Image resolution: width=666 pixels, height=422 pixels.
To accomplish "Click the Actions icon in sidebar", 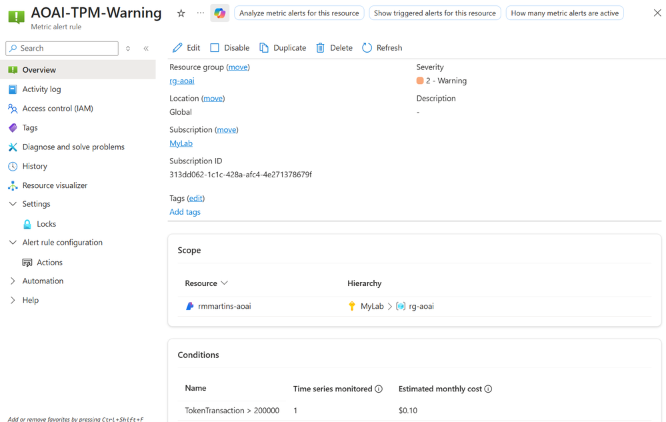I will (x=27, y=263).
